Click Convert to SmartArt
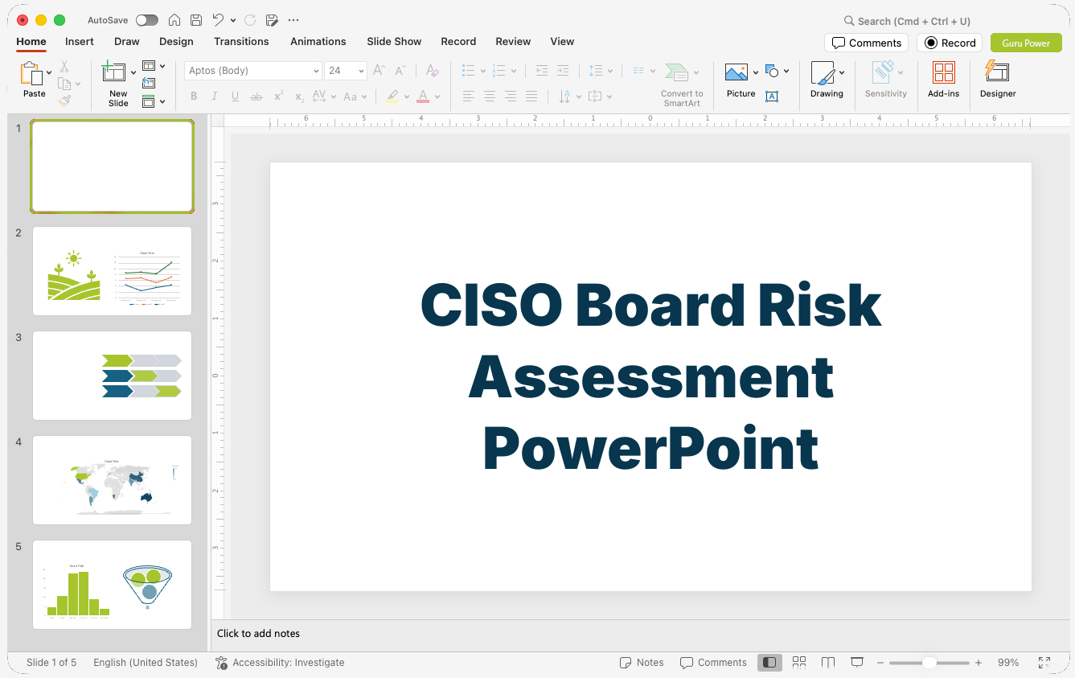This screenshot has height=678, width=1075. (682, 84)
